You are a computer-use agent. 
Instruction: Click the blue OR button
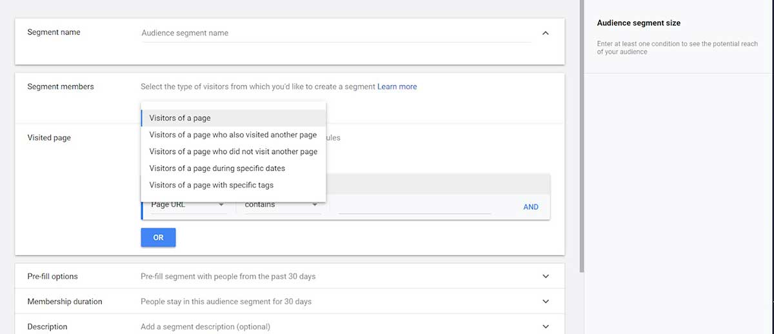158,238
